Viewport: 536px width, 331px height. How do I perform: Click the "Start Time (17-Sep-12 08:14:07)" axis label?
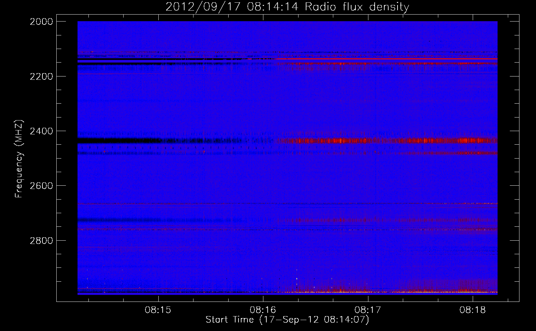coord(287,320)
